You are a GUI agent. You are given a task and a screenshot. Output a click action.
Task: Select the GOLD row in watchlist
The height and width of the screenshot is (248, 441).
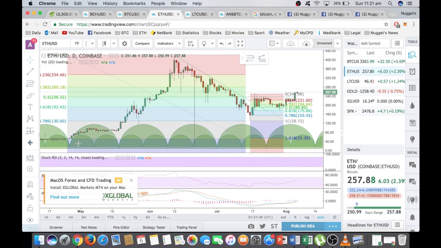[375, 91]
